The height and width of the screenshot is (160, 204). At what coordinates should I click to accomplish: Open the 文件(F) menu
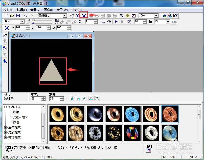(9, 10)
